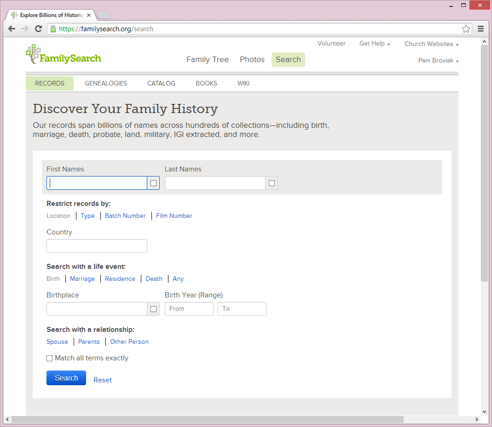Image resolution: width=492 pixels, height=427 pixels.
Task: Switch to the Books tab
Action: point(207,83)
